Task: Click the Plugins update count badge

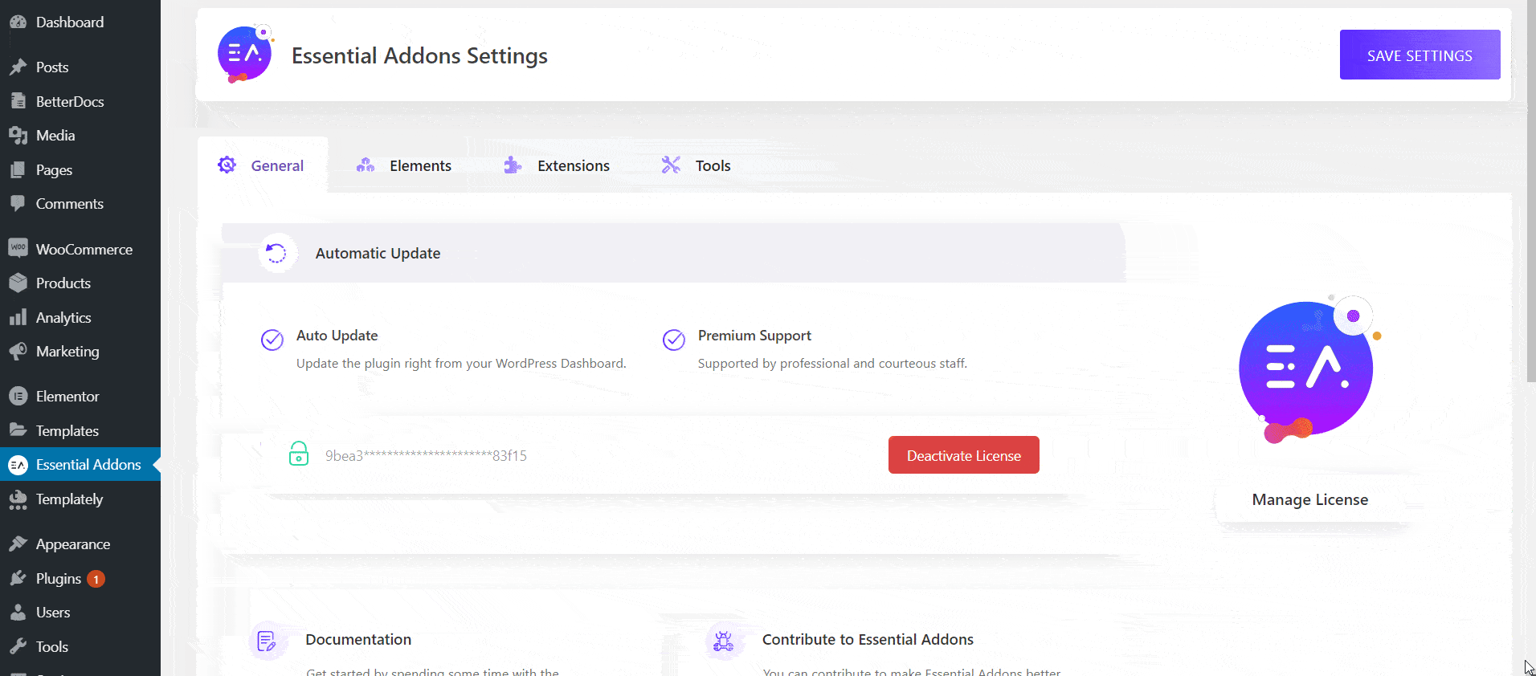Action: (96, 579)
